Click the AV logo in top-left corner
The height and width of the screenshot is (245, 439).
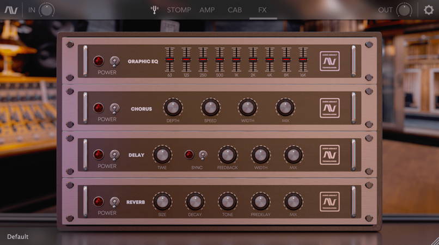coord(11,10)
